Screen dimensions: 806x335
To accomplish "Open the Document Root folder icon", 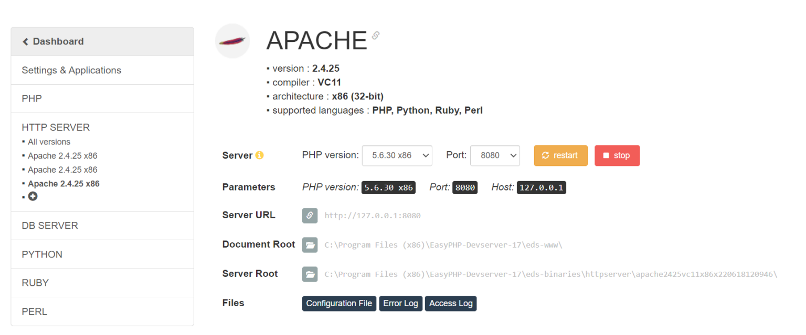I will click(x=310, y=245).
